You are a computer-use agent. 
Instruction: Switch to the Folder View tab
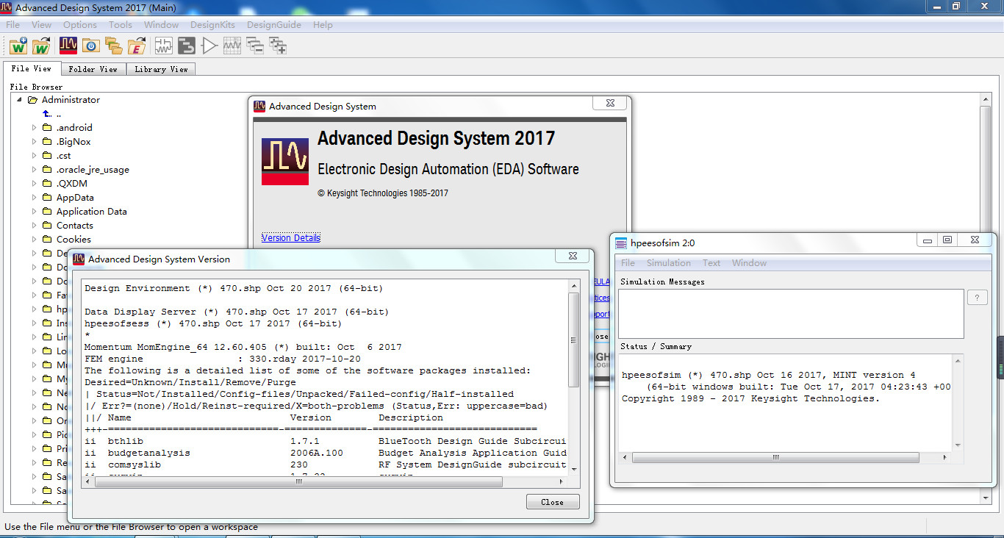pyautogui.click(x=93, y=68)
